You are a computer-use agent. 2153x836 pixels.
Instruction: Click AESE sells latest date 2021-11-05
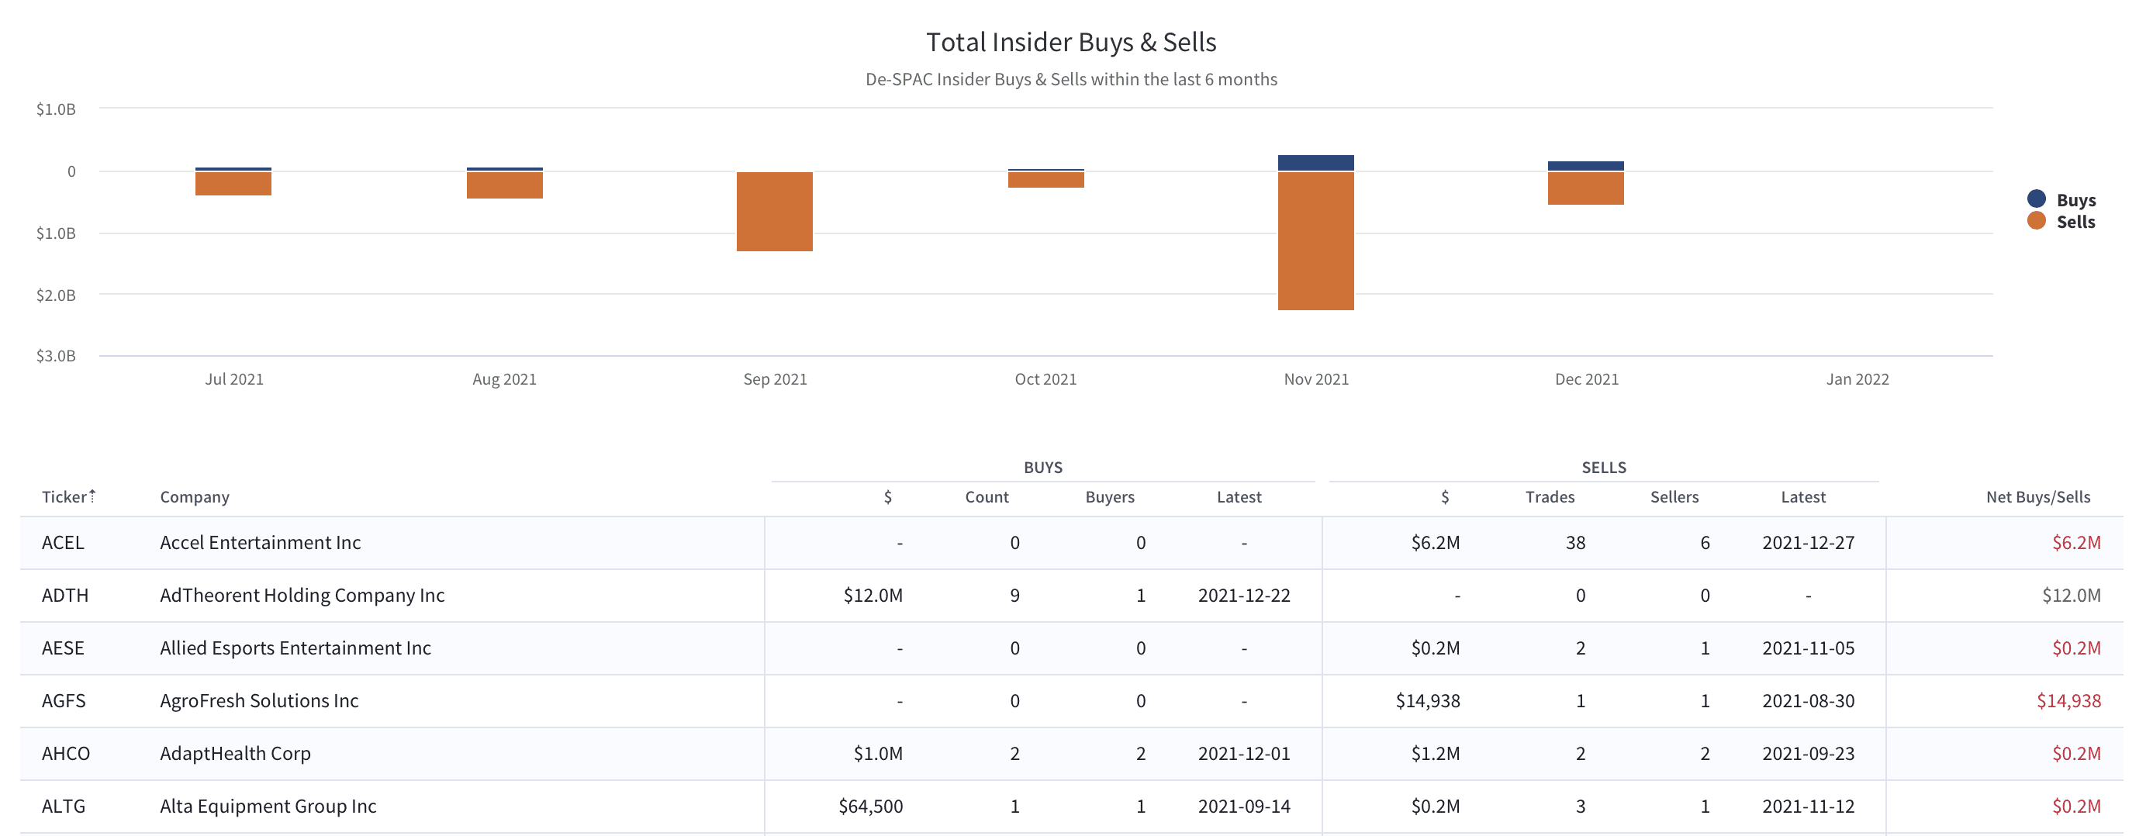(x=1808, y=648)
